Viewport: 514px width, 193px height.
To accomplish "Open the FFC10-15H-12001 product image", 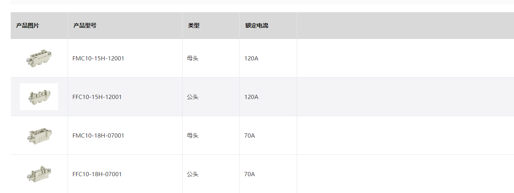I will pyautogui.click(x=39, y=97).
